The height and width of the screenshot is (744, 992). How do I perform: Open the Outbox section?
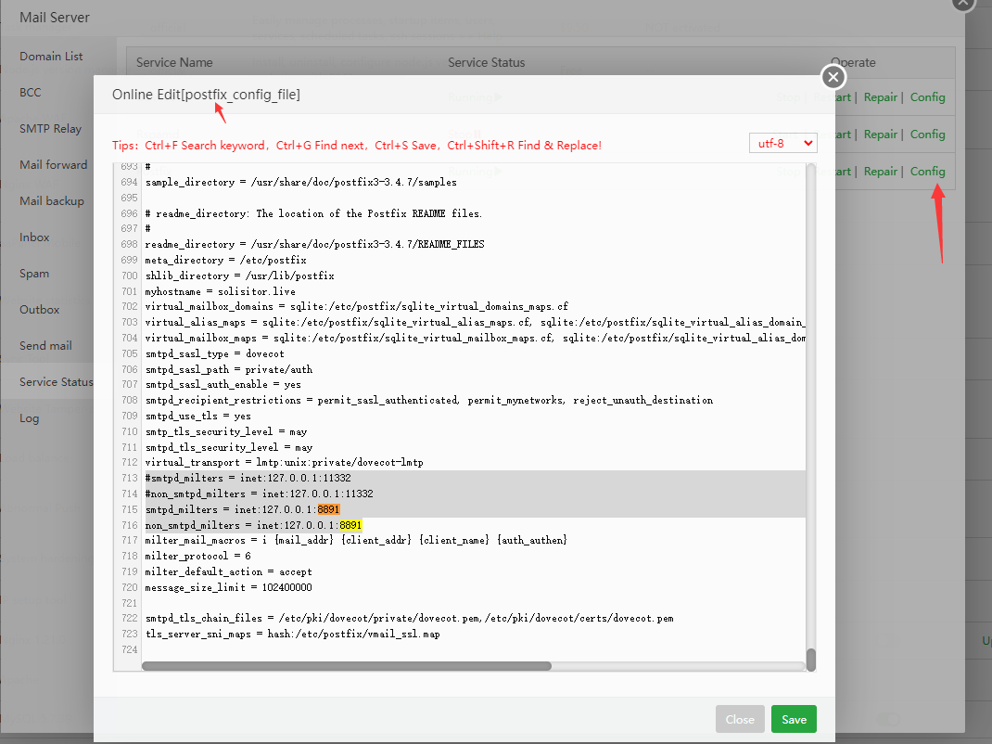point(39,310)
